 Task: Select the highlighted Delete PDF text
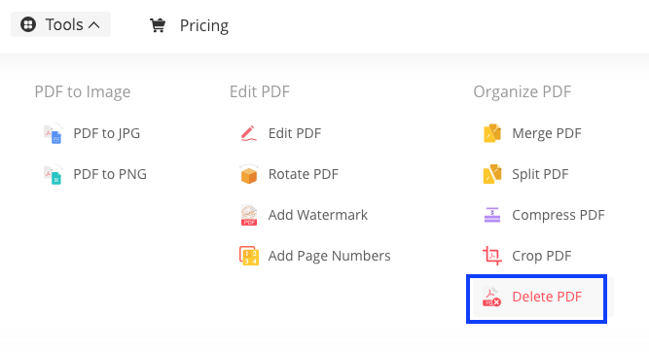point(547,297)
